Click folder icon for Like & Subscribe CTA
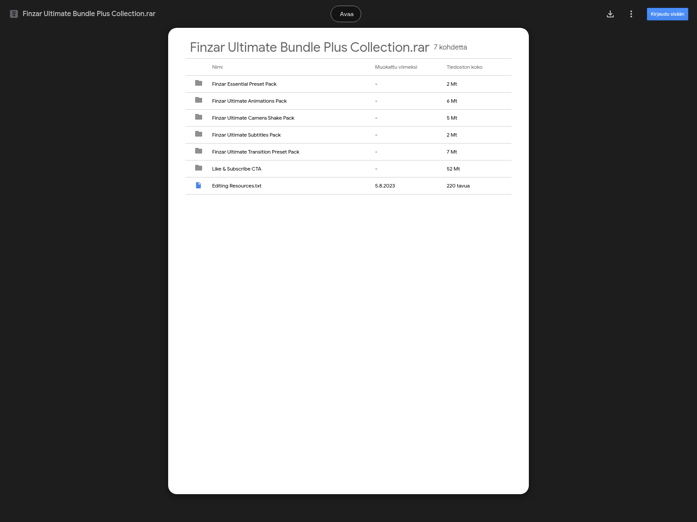Screen dimensions: 697x522 (x=199, y=168)
